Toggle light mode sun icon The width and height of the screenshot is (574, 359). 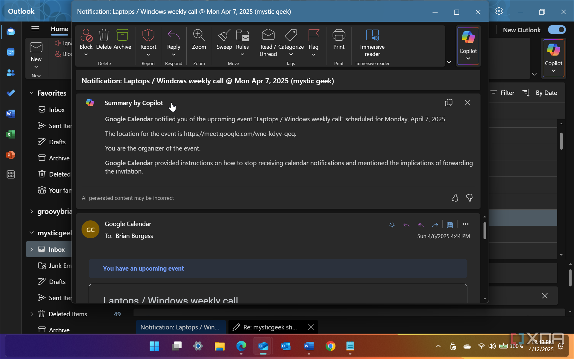pyautogui.click(x=392, y=225)
